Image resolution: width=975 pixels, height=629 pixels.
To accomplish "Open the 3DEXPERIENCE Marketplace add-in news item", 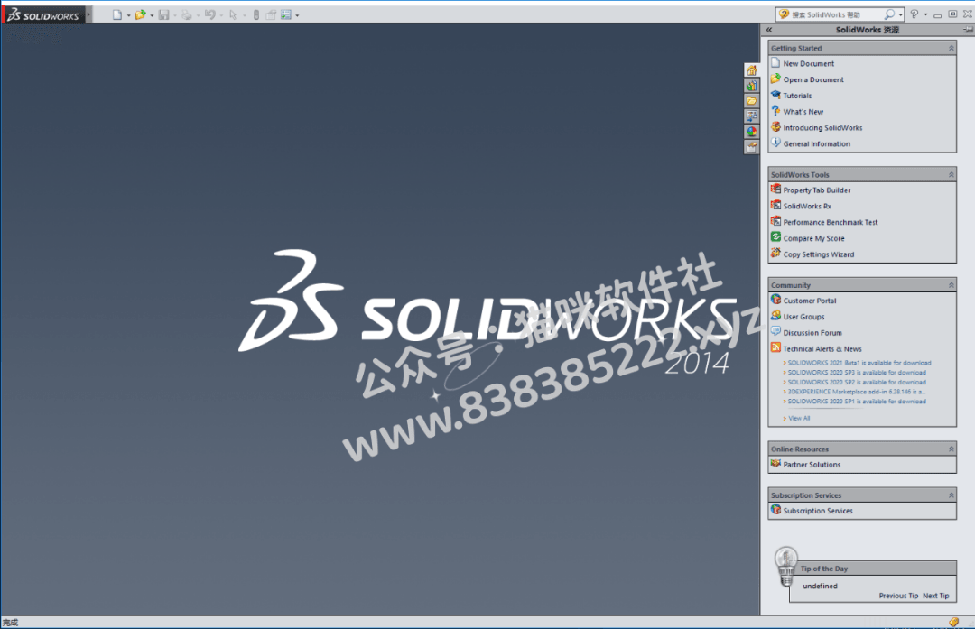I will coord(856,393).
